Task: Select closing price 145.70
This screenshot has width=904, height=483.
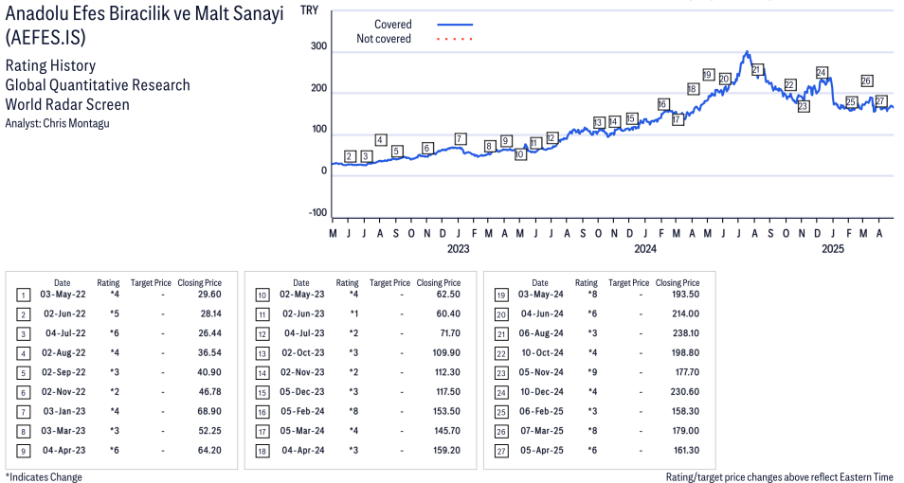Action: (447, 431)
